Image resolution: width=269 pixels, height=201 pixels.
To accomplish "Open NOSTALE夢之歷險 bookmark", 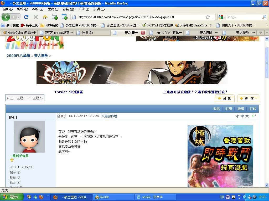I will click(x=158, y=25).
